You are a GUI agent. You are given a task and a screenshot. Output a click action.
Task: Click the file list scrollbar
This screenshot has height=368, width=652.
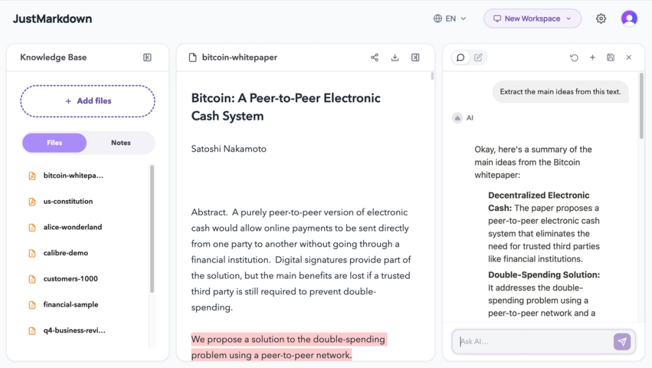tap(152, 229)
